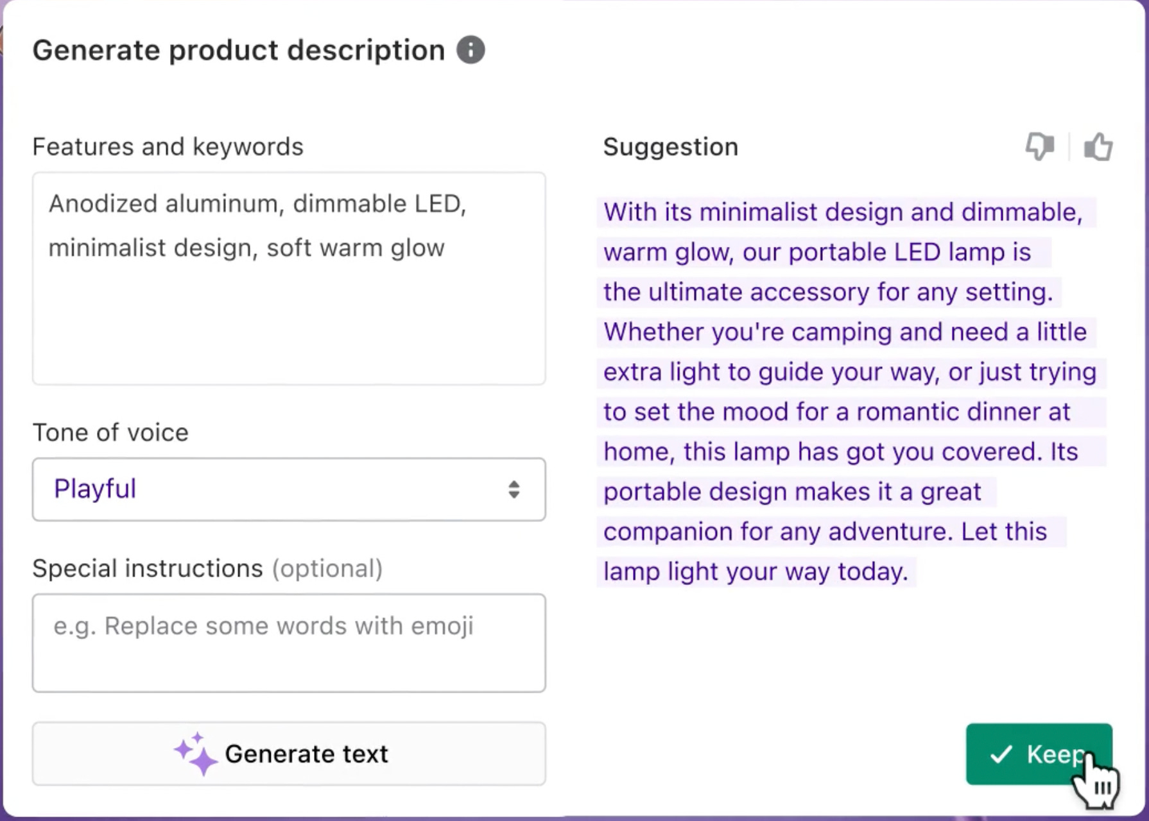
Task: Click the "Generate product description" heading
Action: (x=239, y=50)
